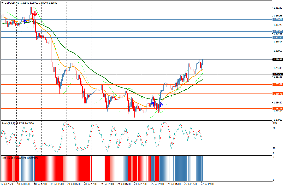Click the 26 Jul 01:00 time label
Screen dimensions: 284x187
click(x=174, y=184)
